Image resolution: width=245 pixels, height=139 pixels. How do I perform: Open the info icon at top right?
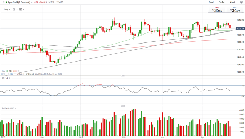pos(241,2)
